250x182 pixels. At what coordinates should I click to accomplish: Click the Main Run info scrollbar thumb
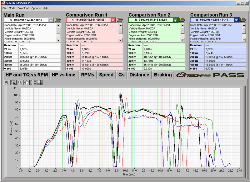tap(58, 30)
